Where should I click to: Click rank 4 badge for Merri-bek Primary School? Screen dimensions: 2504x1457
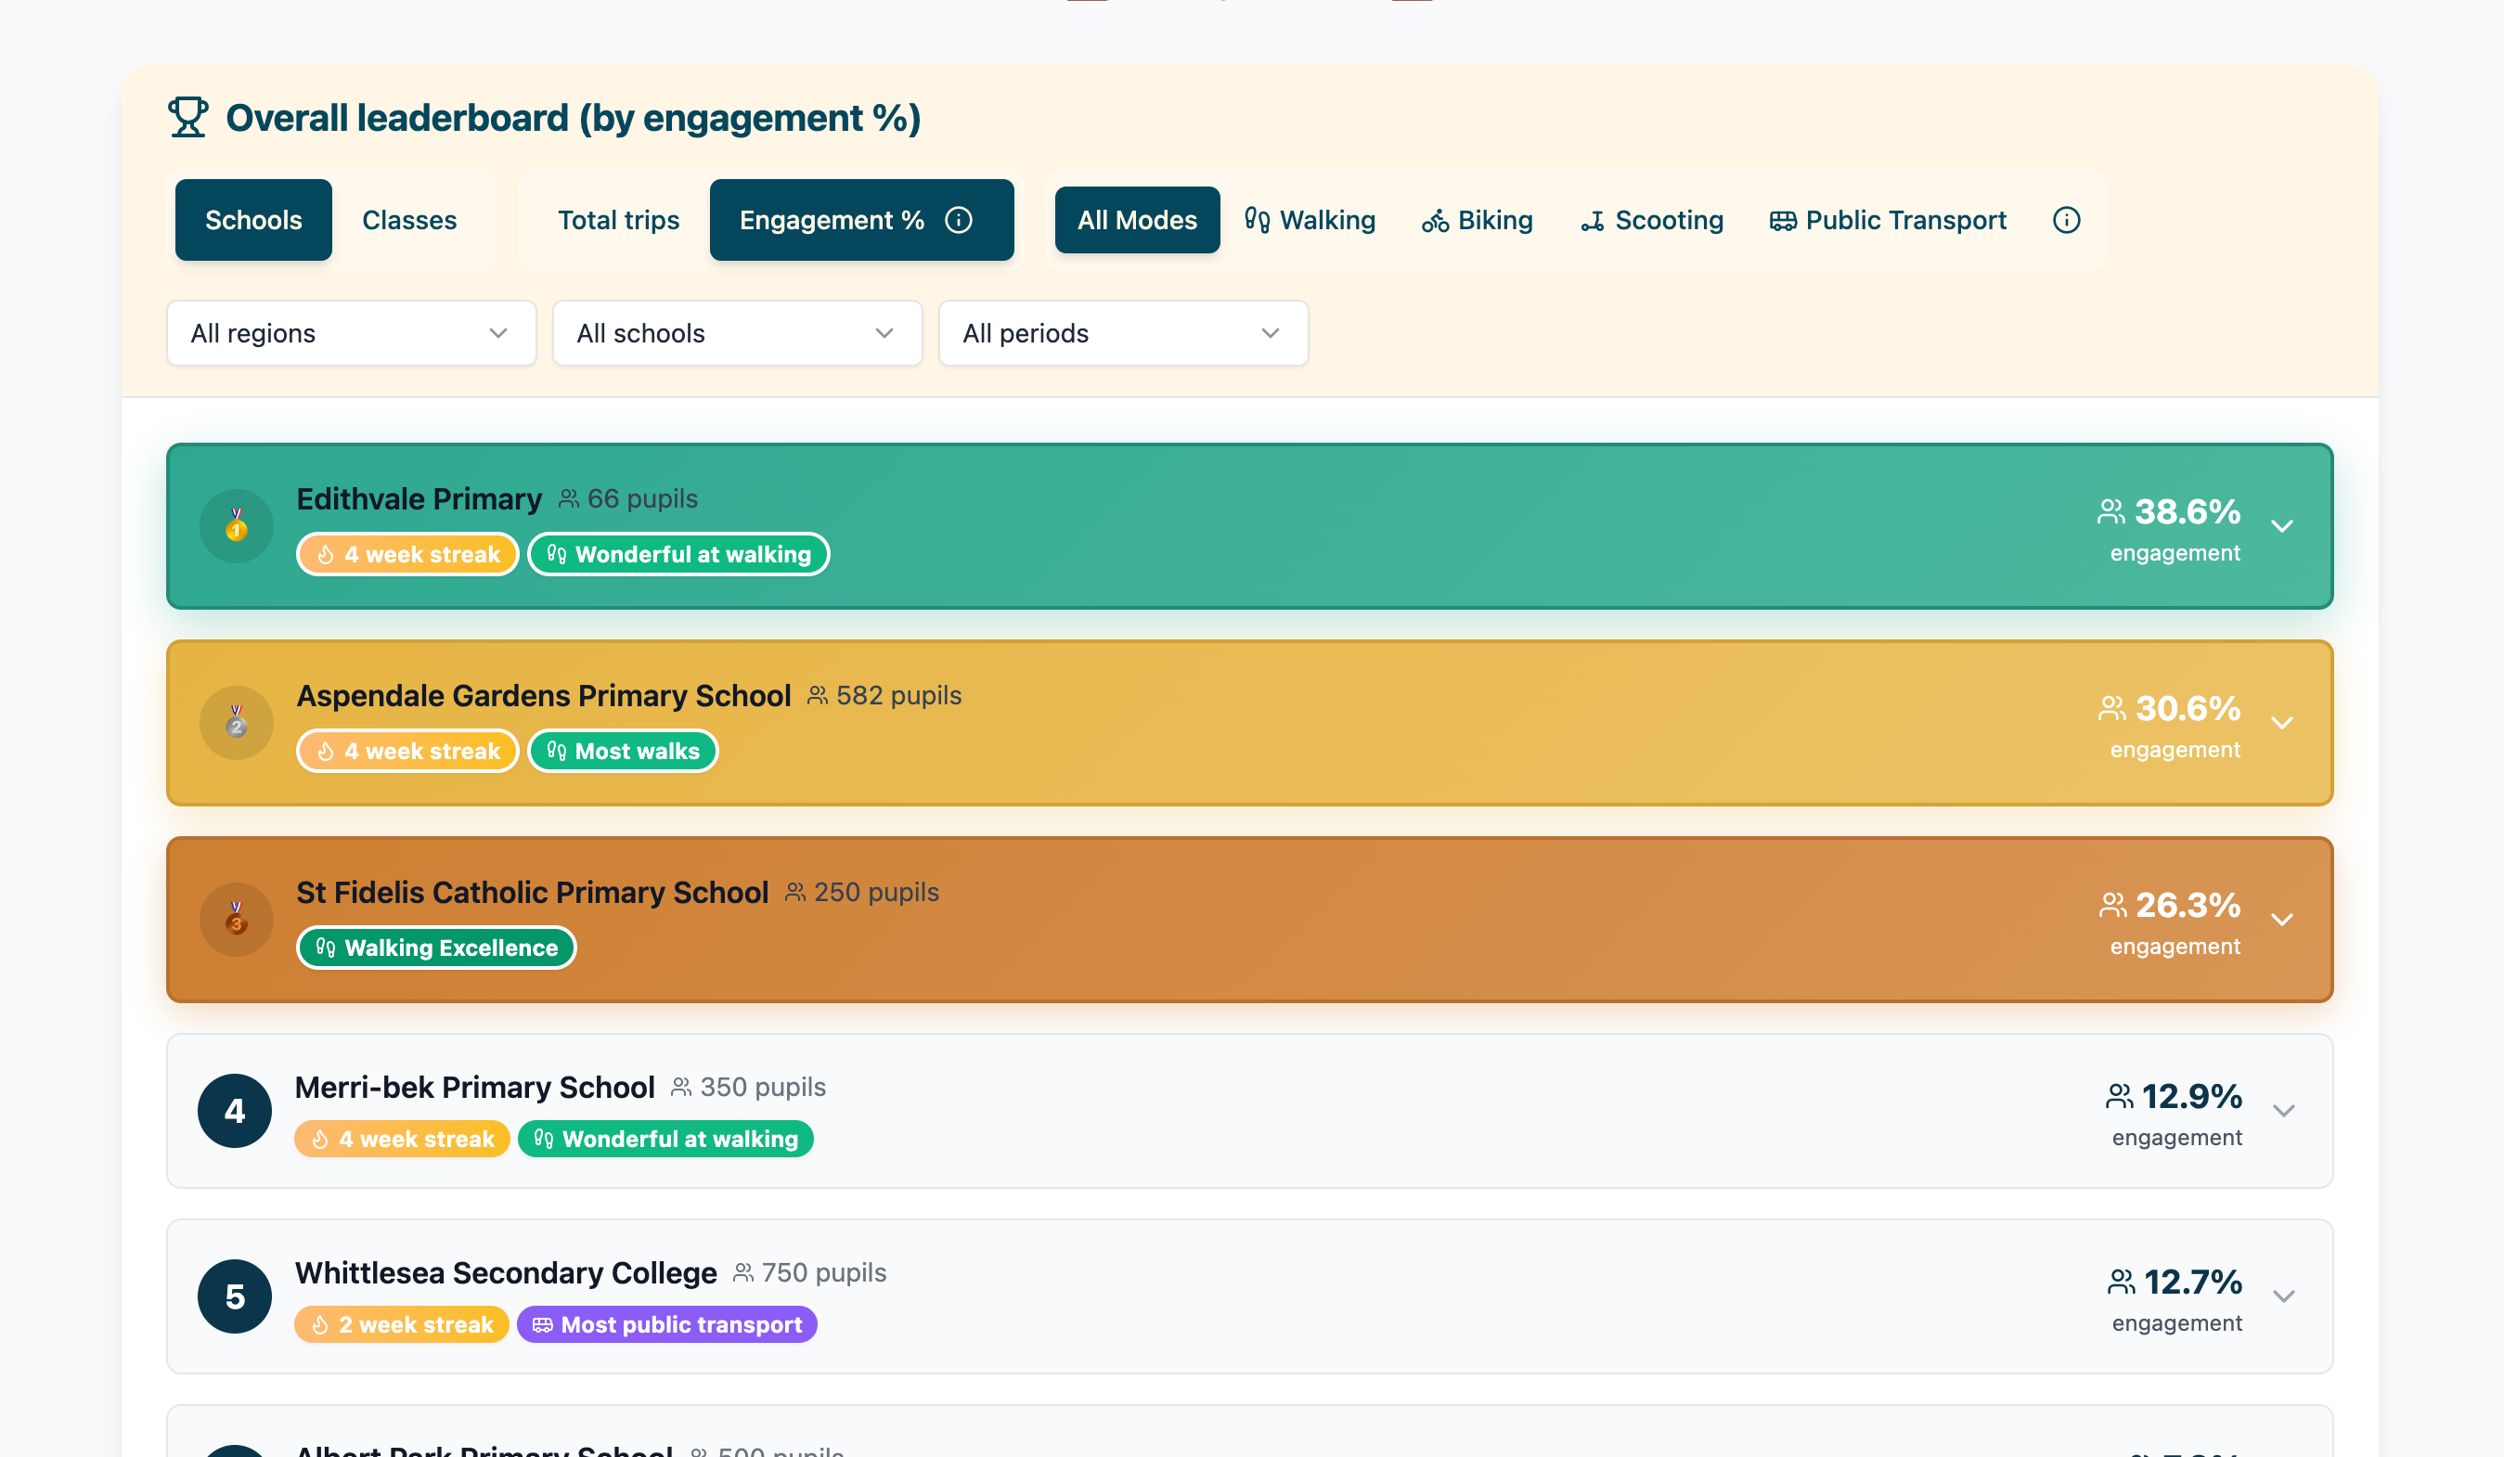235,1110
